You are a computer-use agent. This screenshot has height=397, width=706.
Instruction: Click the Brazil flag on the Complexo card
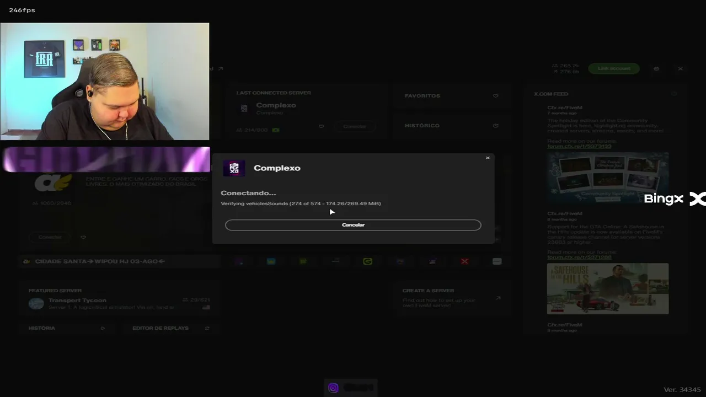coord(276,130)
